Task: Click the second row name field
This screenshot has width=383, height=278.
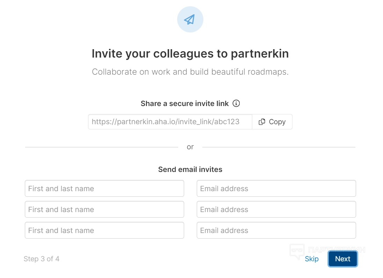Action: [x=104, y=209]
